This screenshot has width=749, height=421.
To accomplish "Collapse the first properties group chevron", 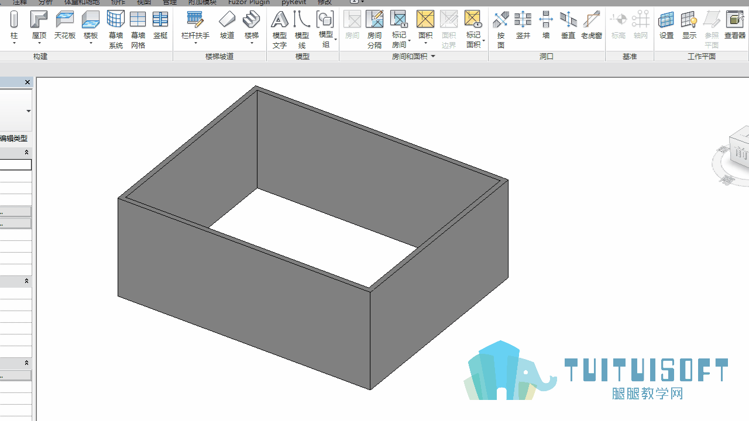I will [x=26, y=152].
